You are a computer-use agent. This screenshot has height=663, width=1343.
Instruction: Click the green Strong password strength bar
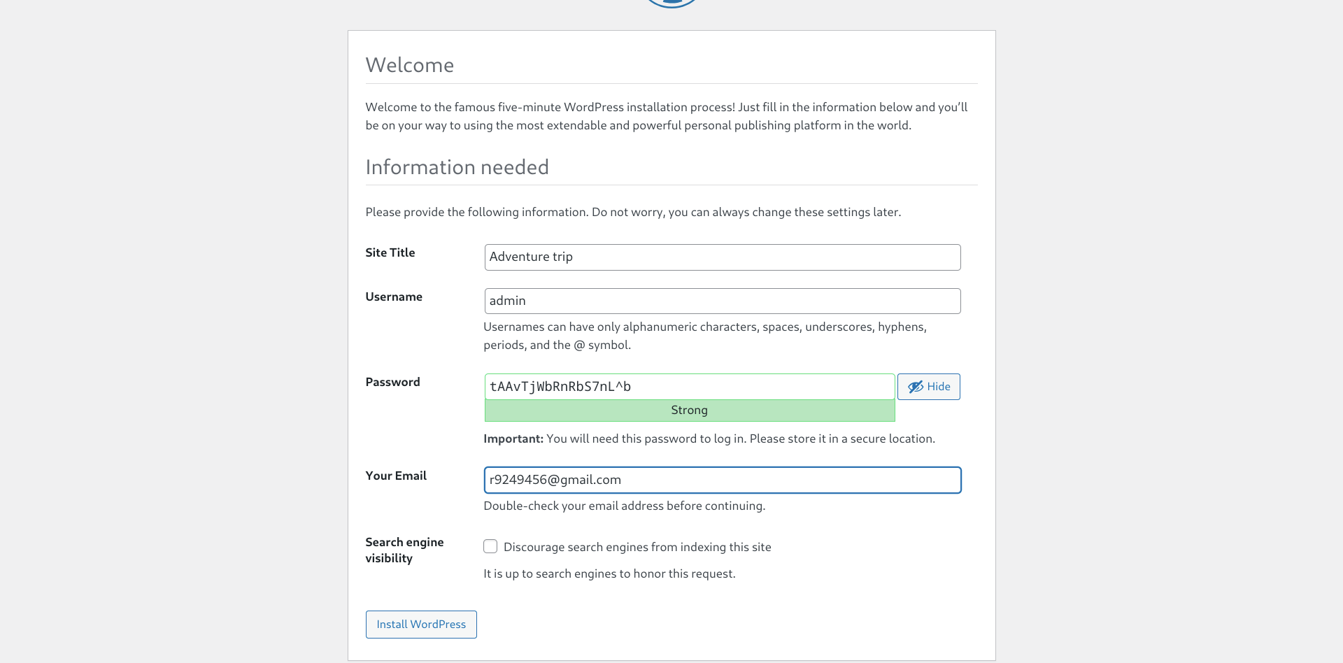689,411
